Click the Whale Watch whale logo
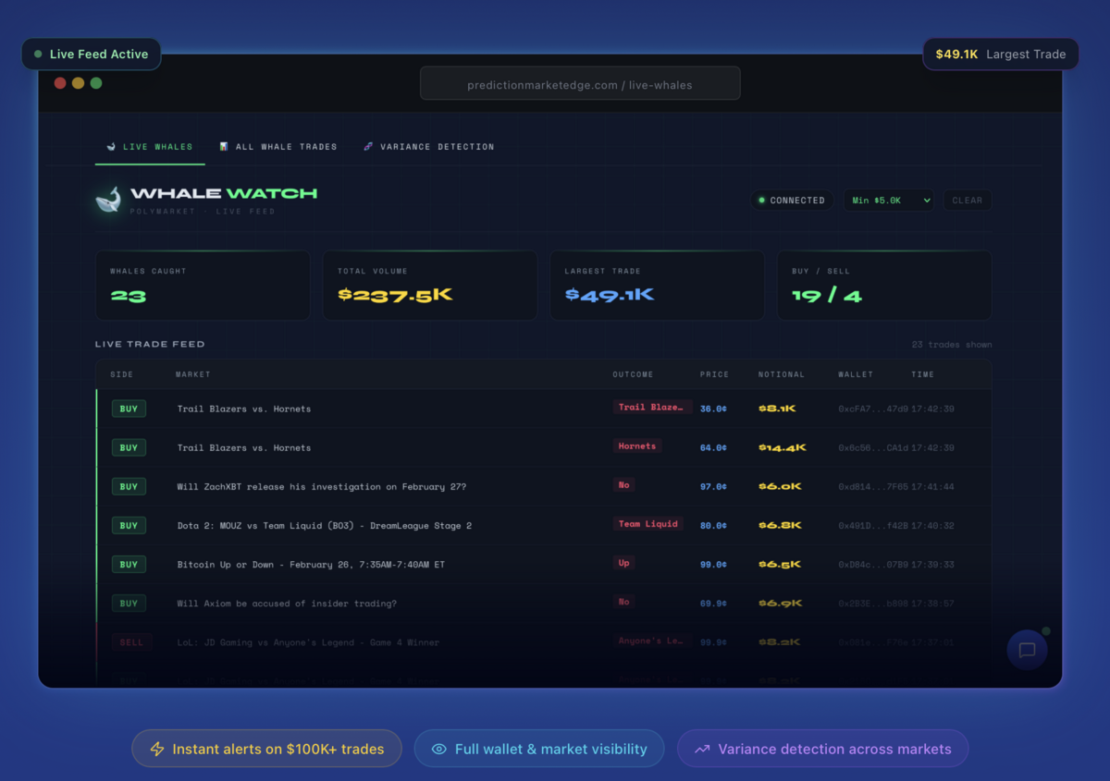Viewport: 1110px width, 781px height. coord(109,200)
